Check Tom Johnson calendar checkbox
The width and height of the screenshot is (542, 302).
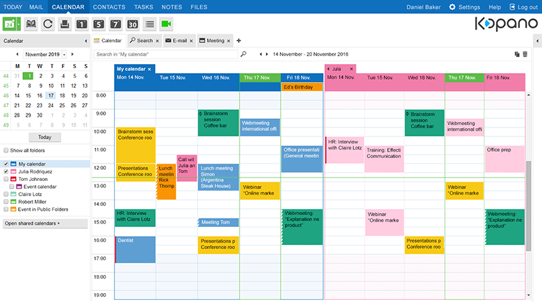(x=6, y=179)
